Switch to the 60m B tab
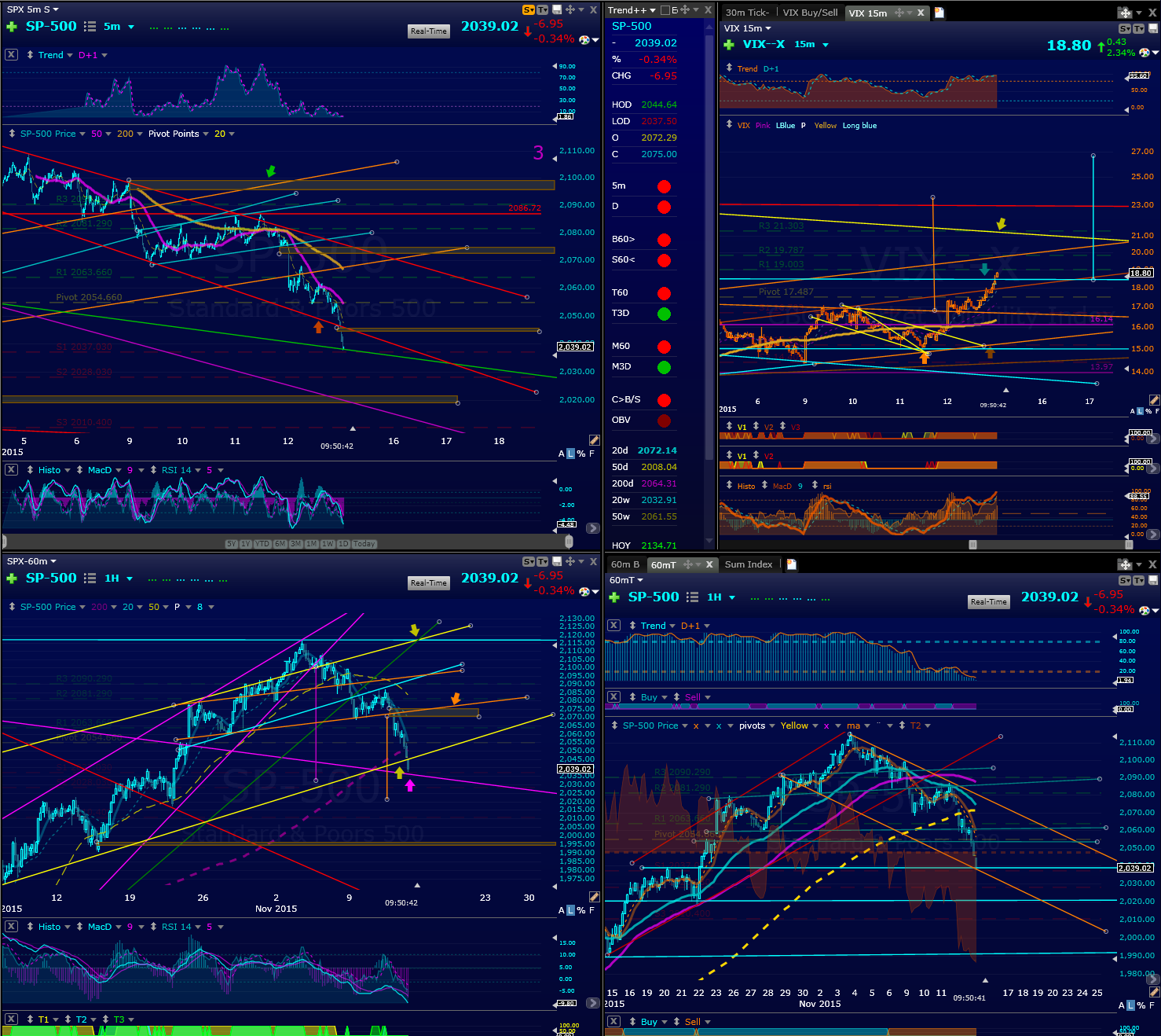 tap(625, 564)
